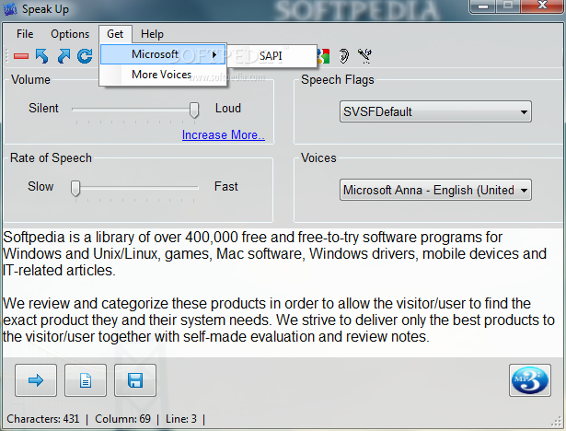Screen dimensions: 566x431
Task: Click the colorful Google-style icon behind the submenu
Action: point(324,56)
